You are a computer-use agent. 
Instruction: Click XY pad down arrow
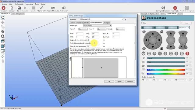coord(153,47)
